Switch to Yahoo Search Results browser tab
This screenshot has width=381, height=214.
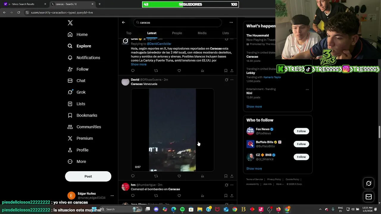tap(25, 4)
